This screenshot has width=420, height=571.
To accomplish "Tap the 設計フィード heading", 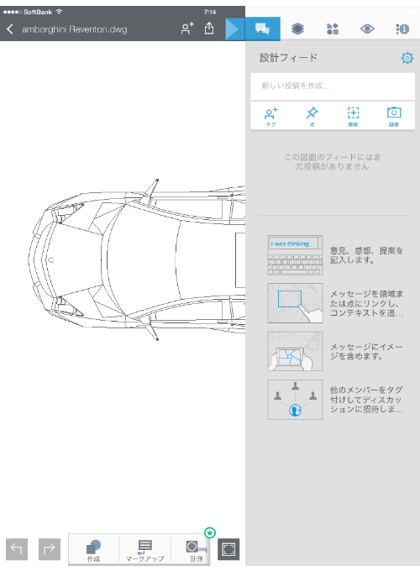I will pyautogui.click(x=288, y=58).
